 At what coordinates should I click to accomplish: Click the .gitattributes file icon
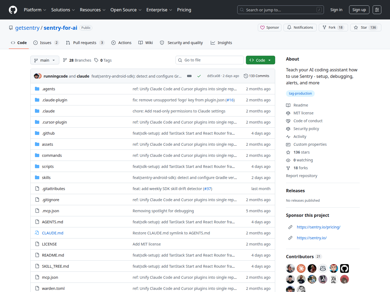37,188
